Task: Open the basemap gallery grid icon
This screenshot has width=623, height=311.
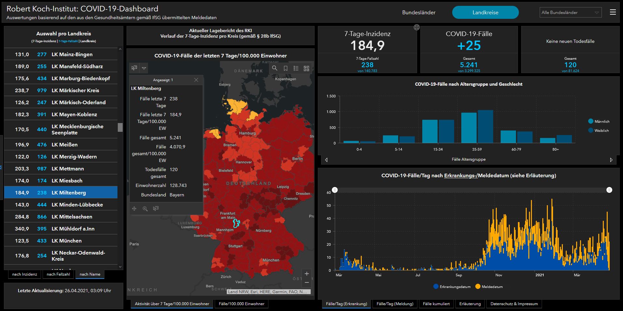Action: 306,68
